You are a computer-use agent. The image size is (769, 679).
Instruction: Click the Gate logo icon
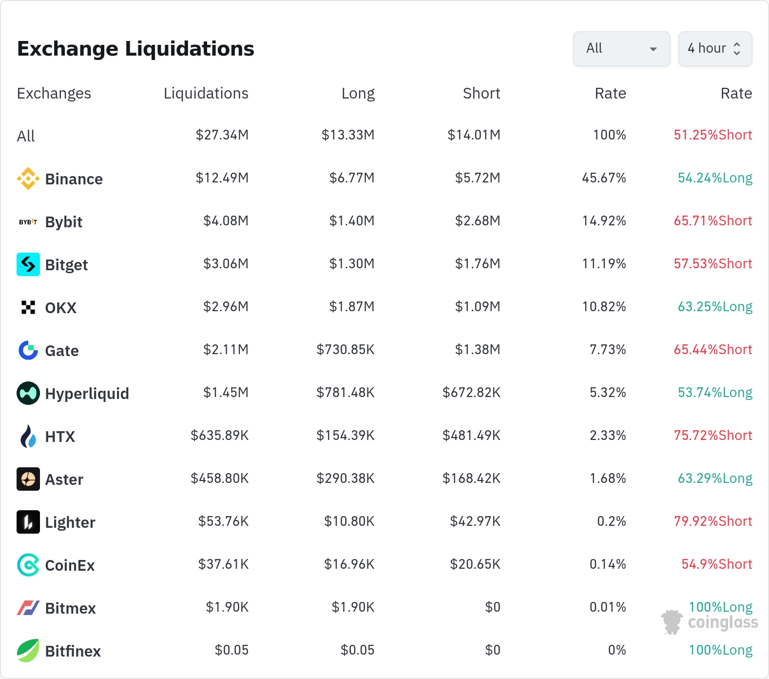[28, 350]
